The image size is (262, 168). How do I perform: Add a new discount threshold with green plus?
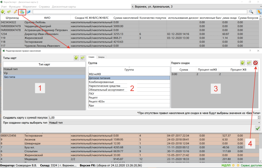click(x=242, y=63)
